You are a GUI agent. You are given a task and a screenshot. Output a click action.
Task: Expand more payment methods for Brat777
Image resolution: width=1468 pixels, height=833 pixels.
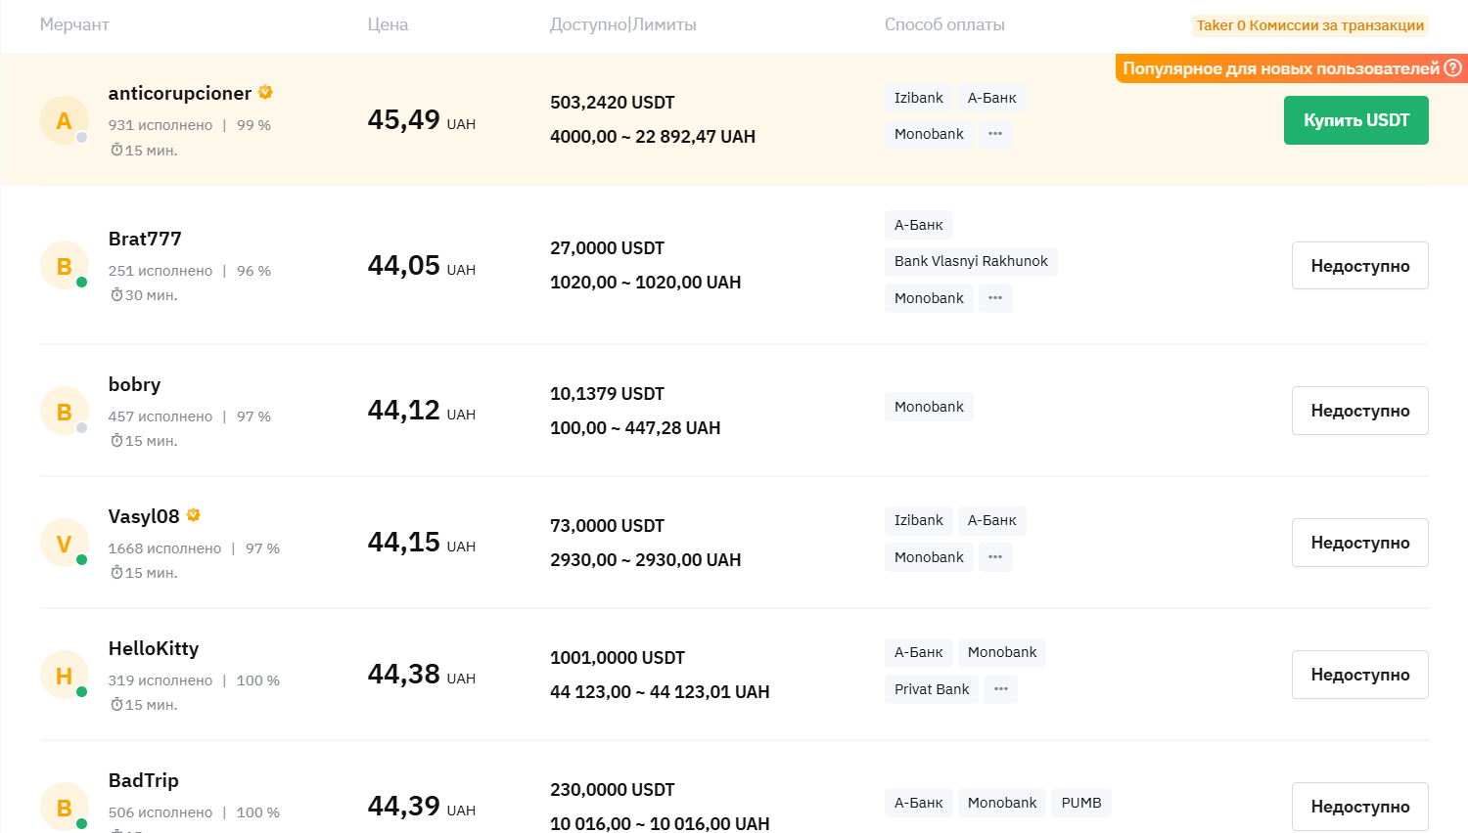[x=995, y=298]
